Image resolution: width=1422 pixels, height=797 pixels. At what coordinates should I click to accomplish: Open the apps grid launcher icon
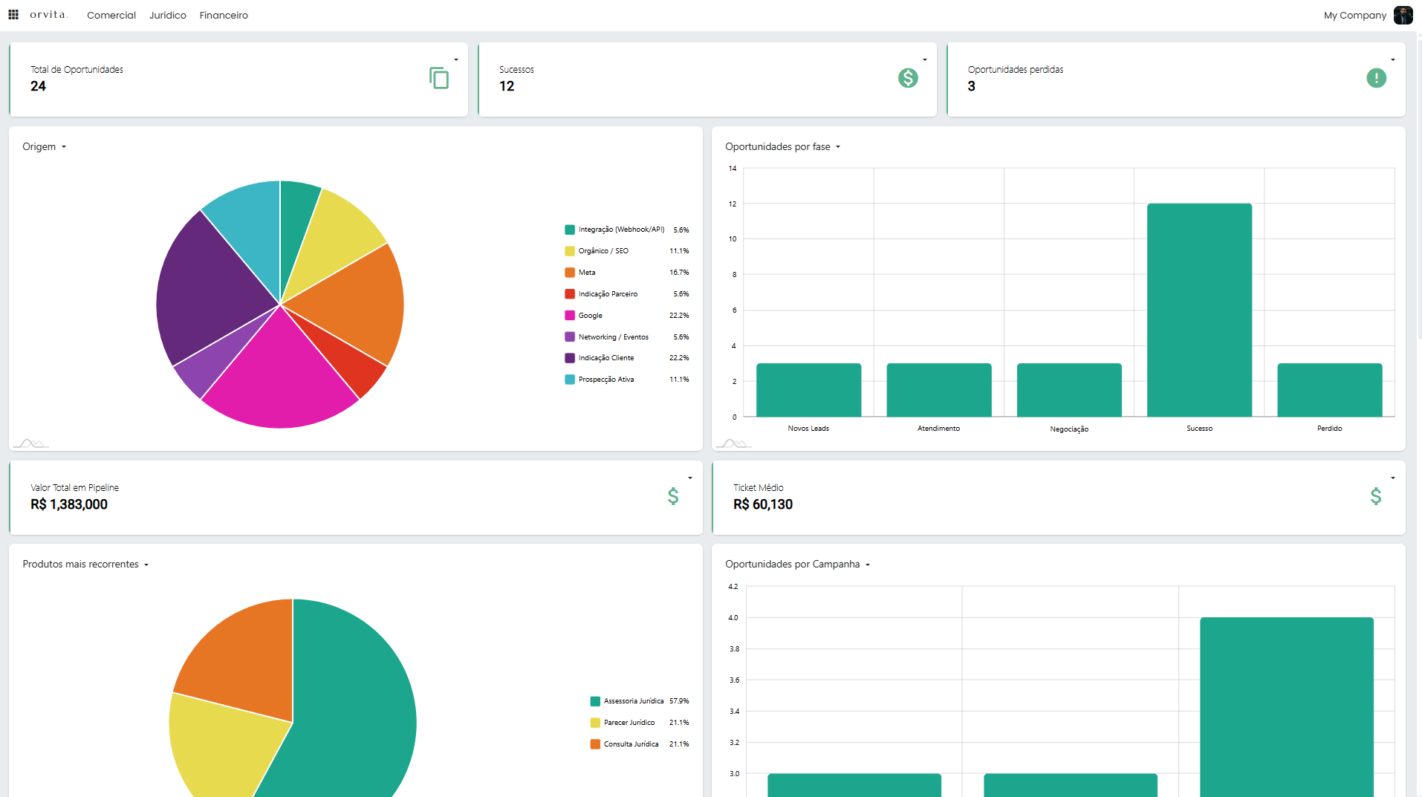13,15
